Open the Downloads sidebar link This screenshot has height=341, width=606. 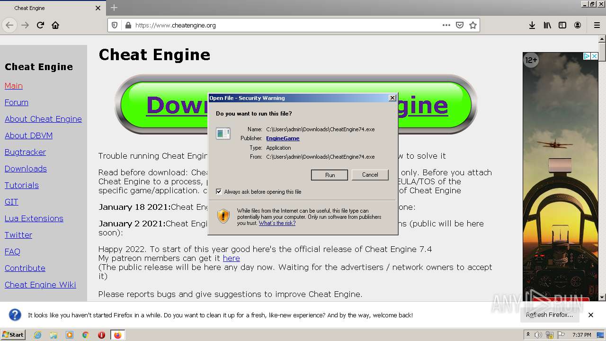[x=26, y=169]
